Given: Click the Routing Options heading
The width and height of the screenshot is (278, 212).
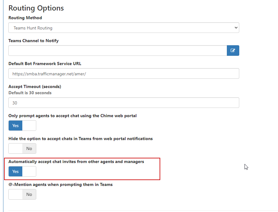Looking at the screenshot, I should point(36,8).
